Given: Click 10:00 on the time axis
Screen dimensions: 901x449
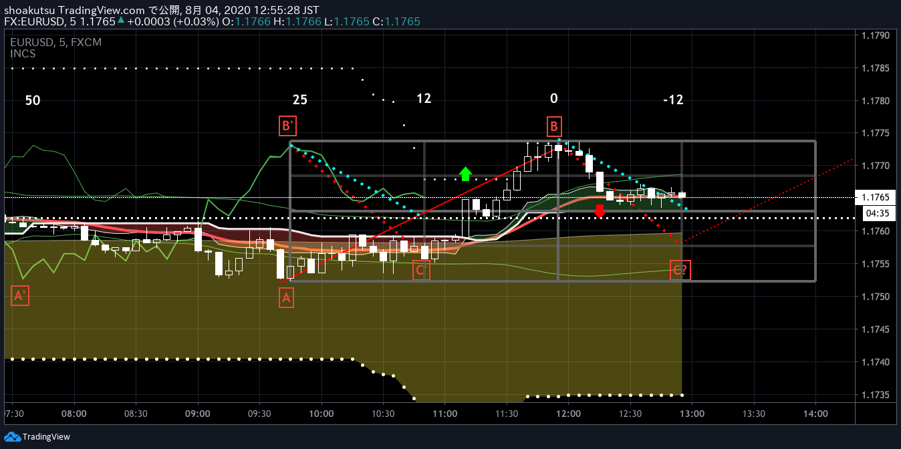Looking at the screenshot, I should 321,414.
